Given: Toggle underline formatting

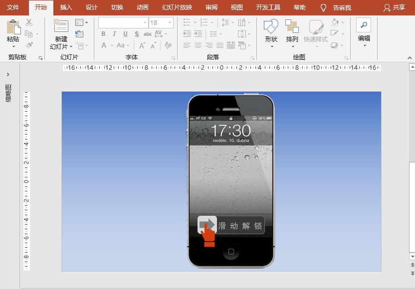Looking at the screenshot, I should click(x=124, y=34).
